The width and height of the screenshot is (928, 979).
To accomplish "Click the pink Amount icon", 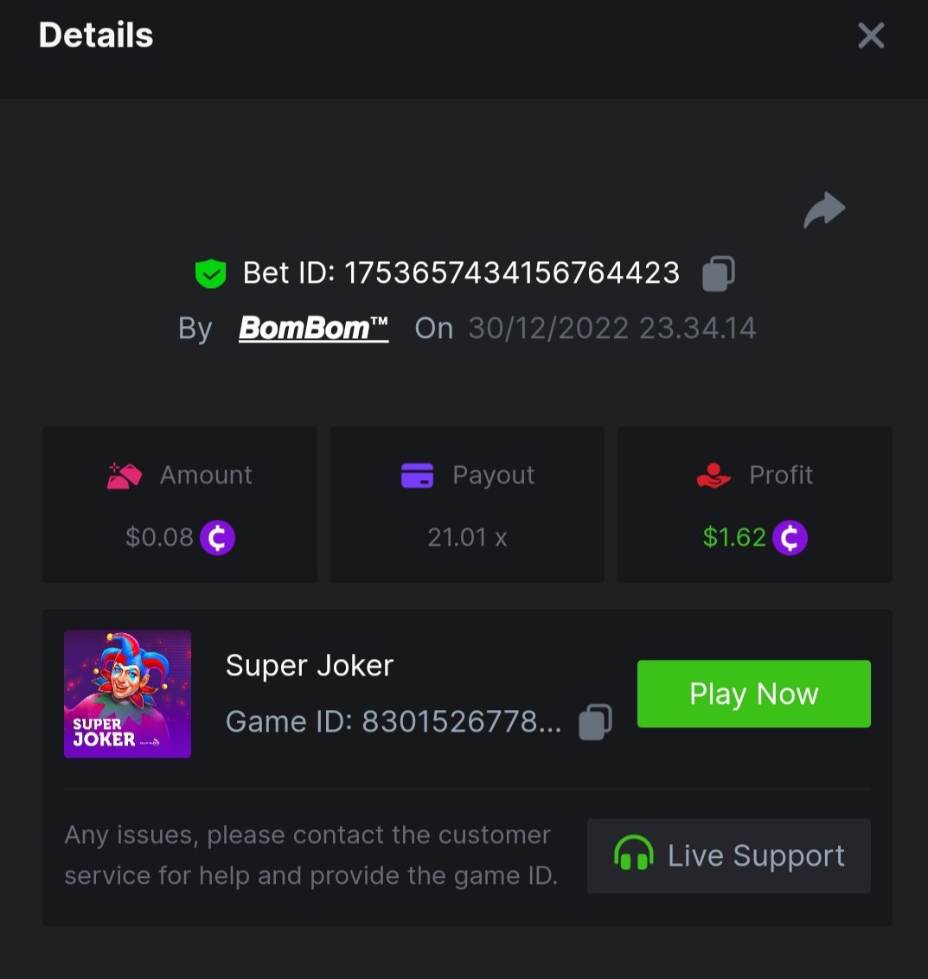I will [x=125, y=476].
